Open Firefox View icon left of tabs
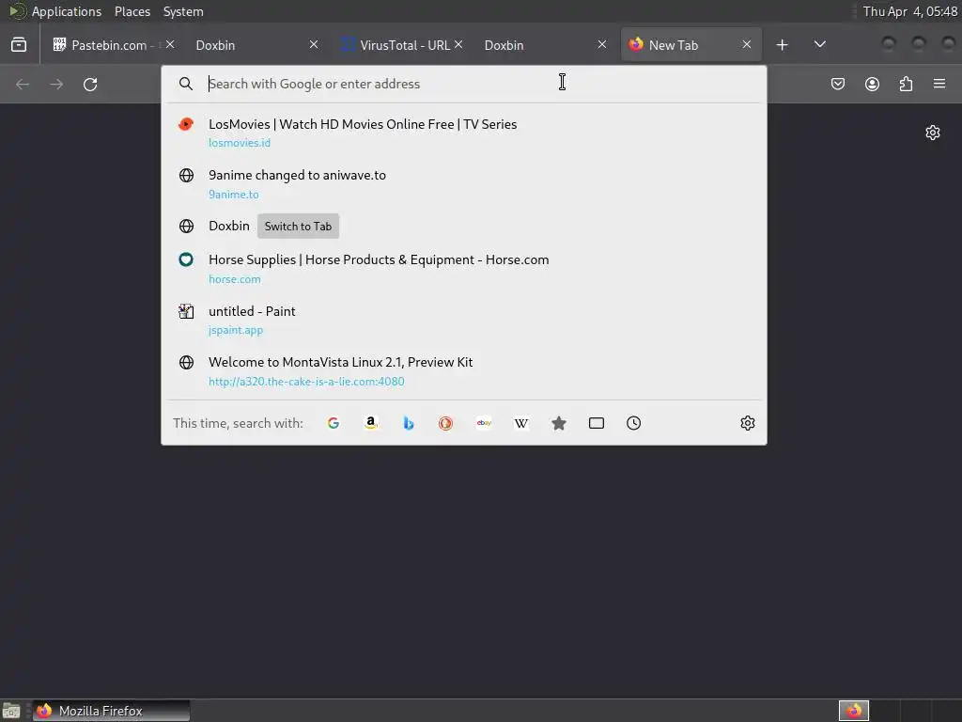 tap(19, 45)
